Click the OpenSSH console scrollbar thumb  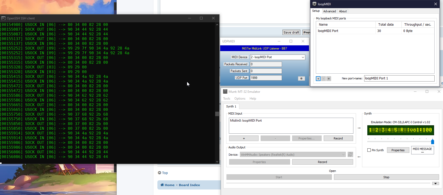(x=217, y=114)
